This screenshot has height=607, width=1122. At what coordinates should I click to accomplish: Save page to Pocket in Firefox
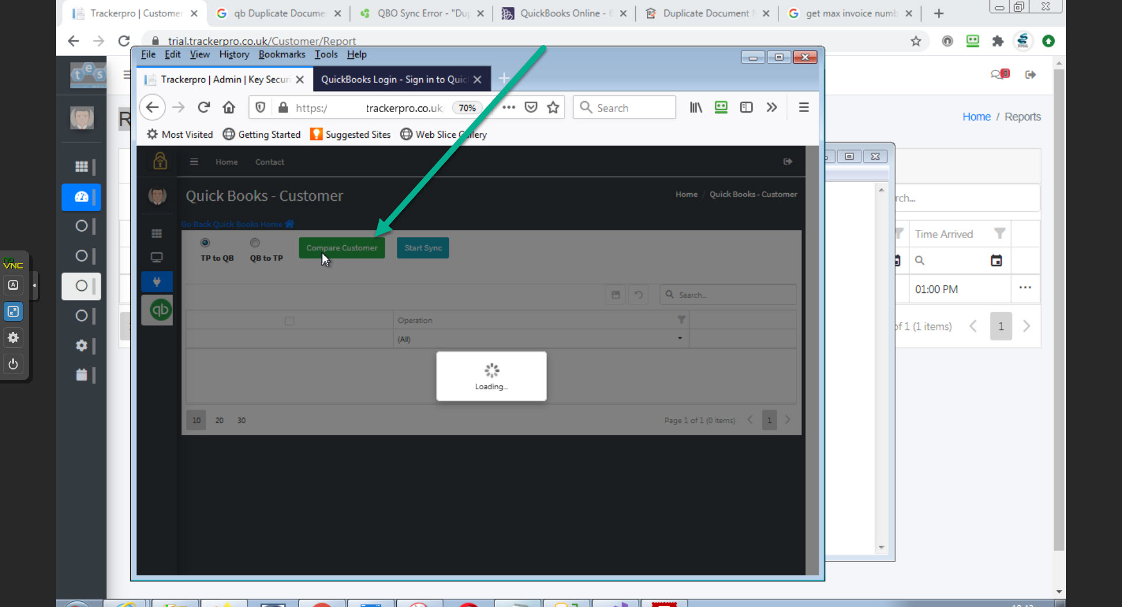[531, 107]
